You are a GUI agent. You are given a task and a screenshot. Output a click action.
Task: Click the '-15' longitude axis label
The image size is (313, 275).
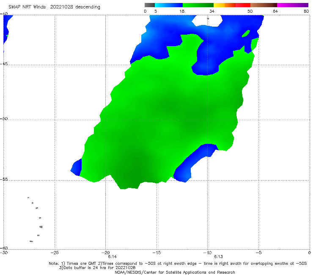[x=156, y=253]
